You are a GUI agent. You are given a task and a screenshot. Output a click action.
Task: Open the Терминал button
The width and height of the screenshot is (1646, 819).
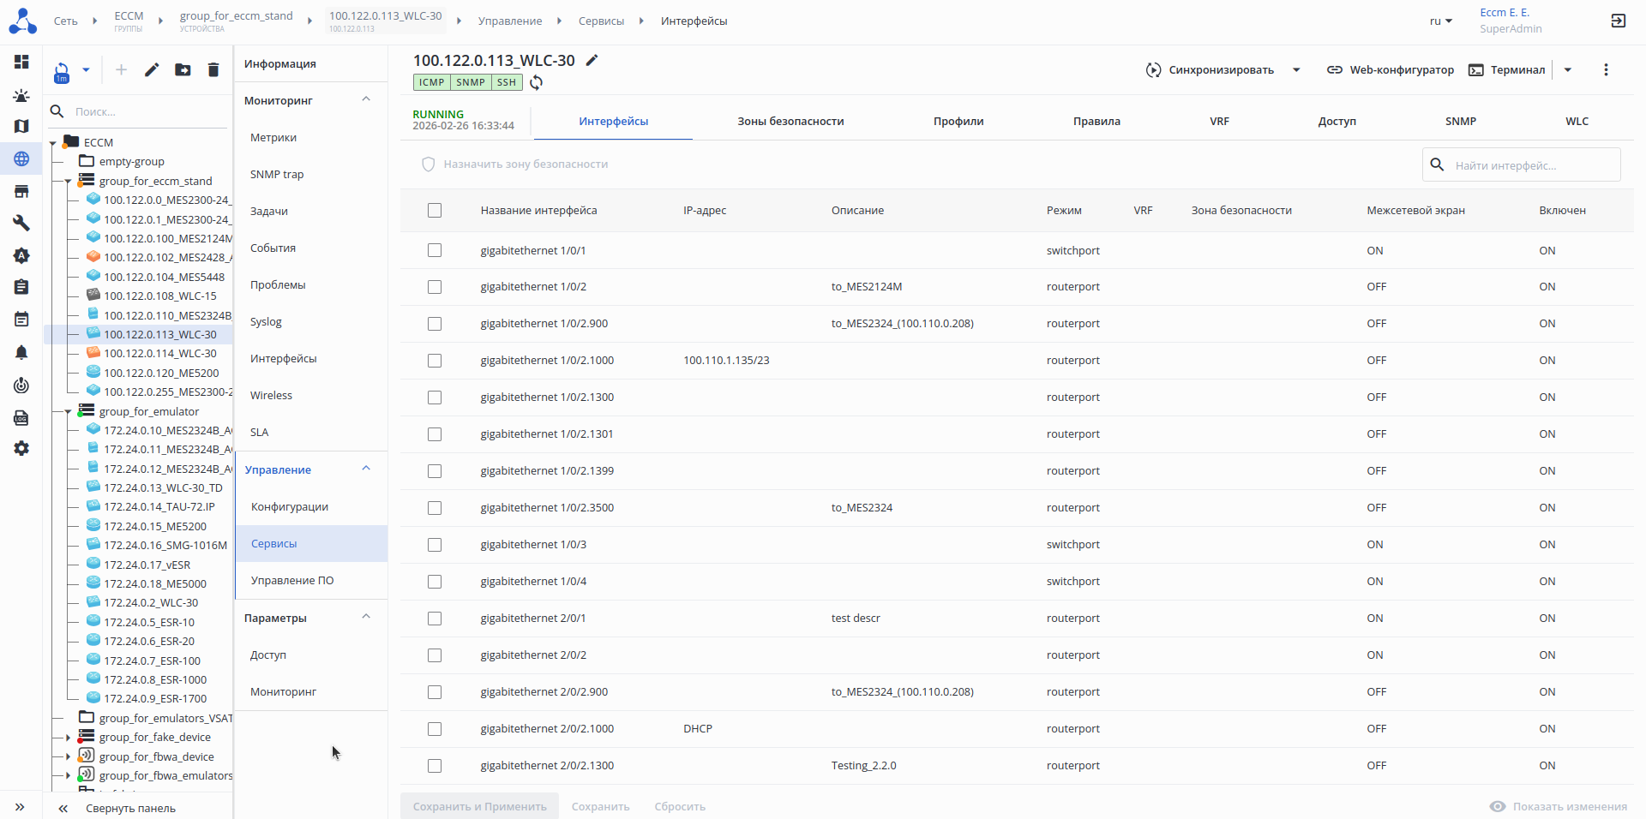pyautogui.click(x=1507, y=69)
